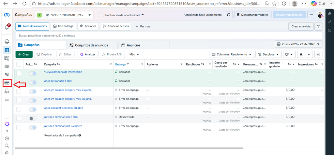The height and width of the screenshot is (155, 334).
Task: Open the video consent peru mex 18 abril campaign link
Action: tap(63, 108)
